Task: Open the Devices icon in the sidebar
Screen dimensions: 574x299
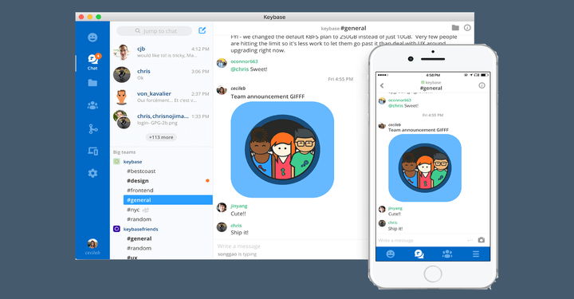Action: [x=93, y=151]
